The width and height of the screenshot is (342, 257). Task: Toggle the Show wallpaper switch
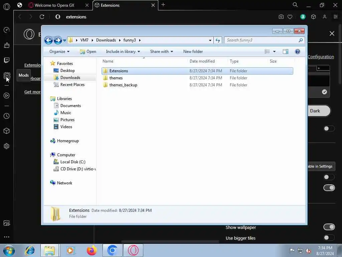329,227
